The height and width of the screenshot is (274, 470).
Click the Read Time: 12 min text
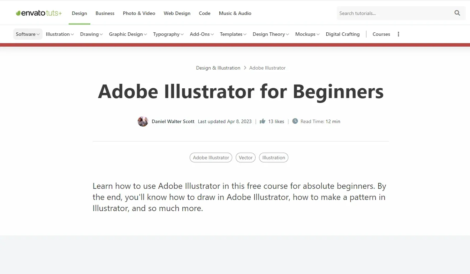[x=320, y=121]
